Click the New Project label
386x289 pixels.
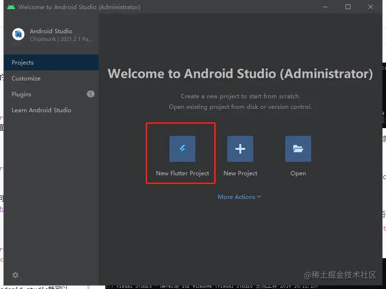click(240, 173)
